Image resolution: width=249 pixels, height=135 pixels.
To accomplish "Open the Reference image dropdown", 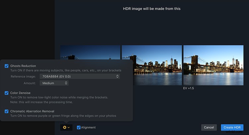I will 80,76.
